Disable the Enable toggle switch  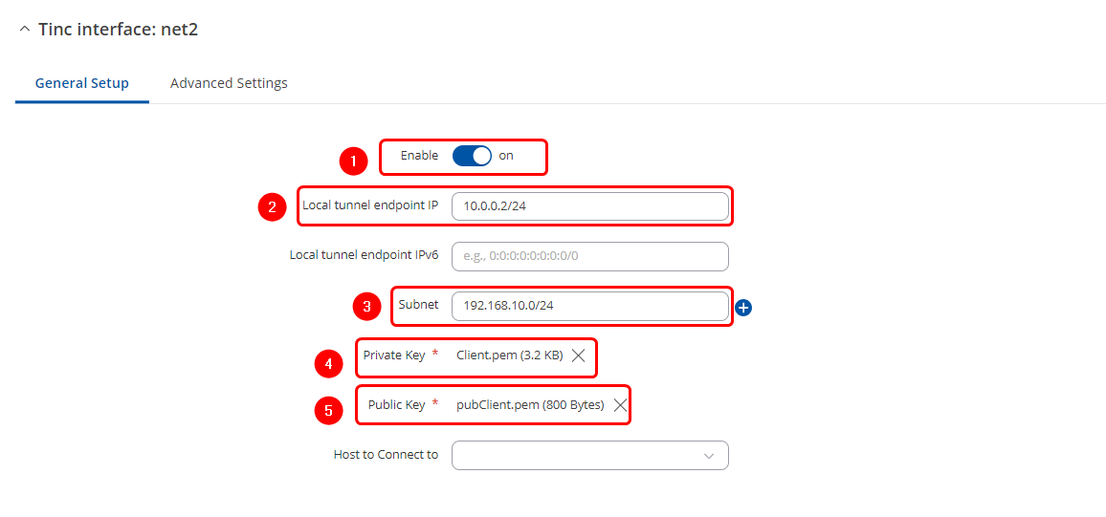pyautogui.click(x=472, y=156)
